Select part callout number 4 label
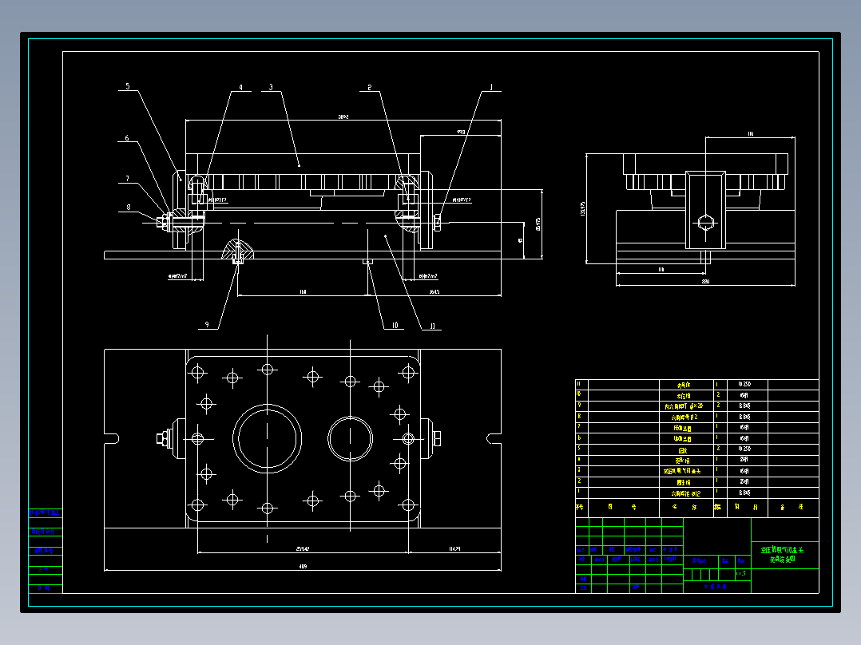This screenshot has width=861, height=645. tap(240, 87)
